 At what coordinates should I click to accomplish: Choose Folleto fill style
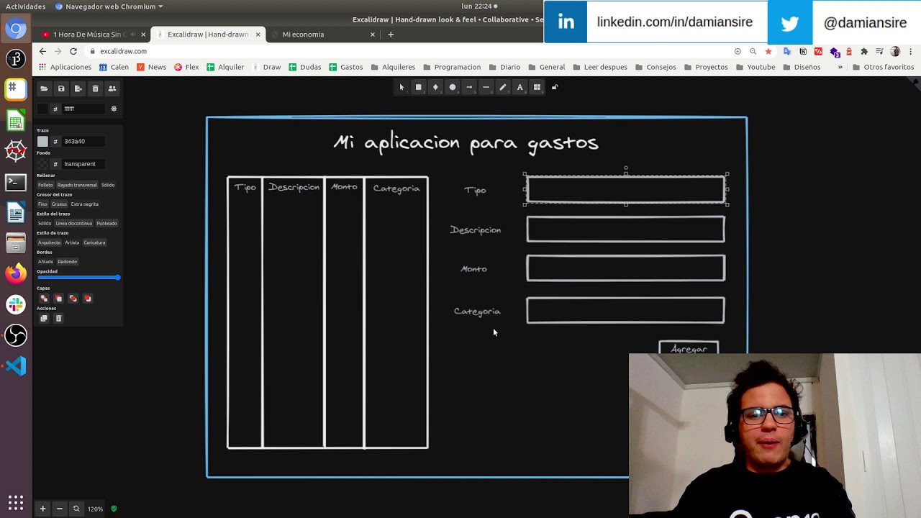coord(45,185)
